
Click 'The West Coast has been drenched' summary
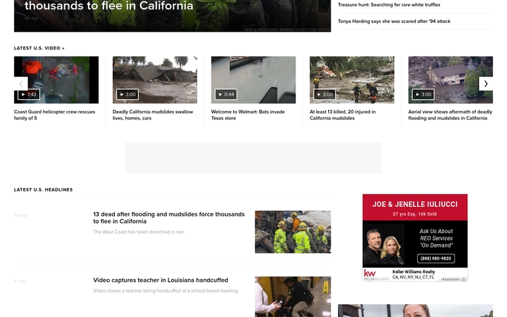(139, 232)
